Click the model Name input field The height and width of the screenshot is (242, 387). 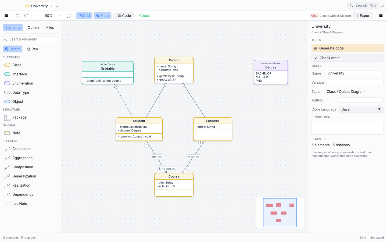pyautogui.click(x=355, y=73)
